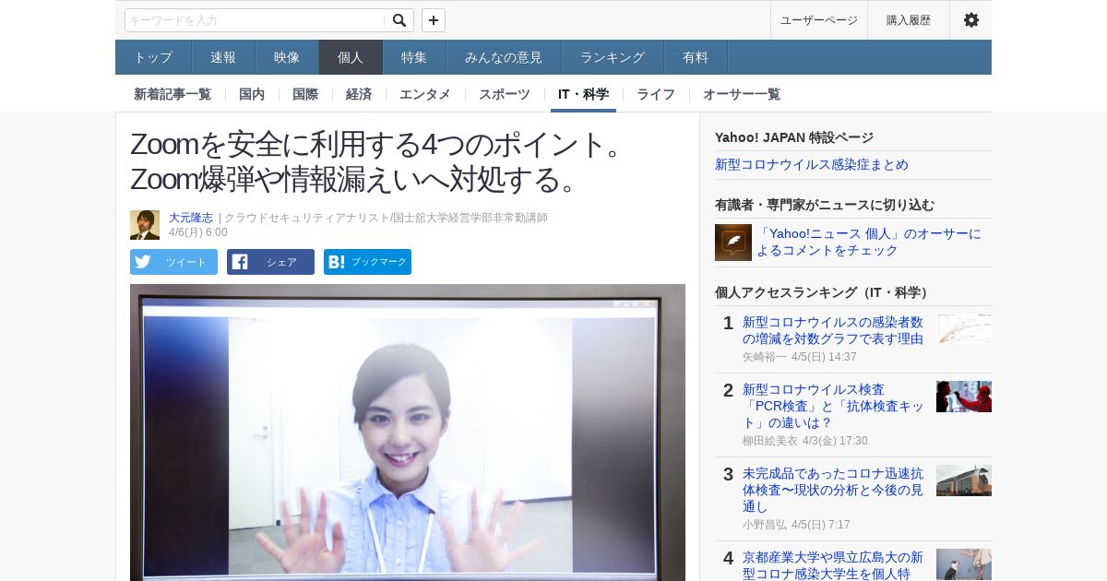Viewport: 1107px width, 581px height.
Task: Go to the トップ tab
Action: coord(153,57)
